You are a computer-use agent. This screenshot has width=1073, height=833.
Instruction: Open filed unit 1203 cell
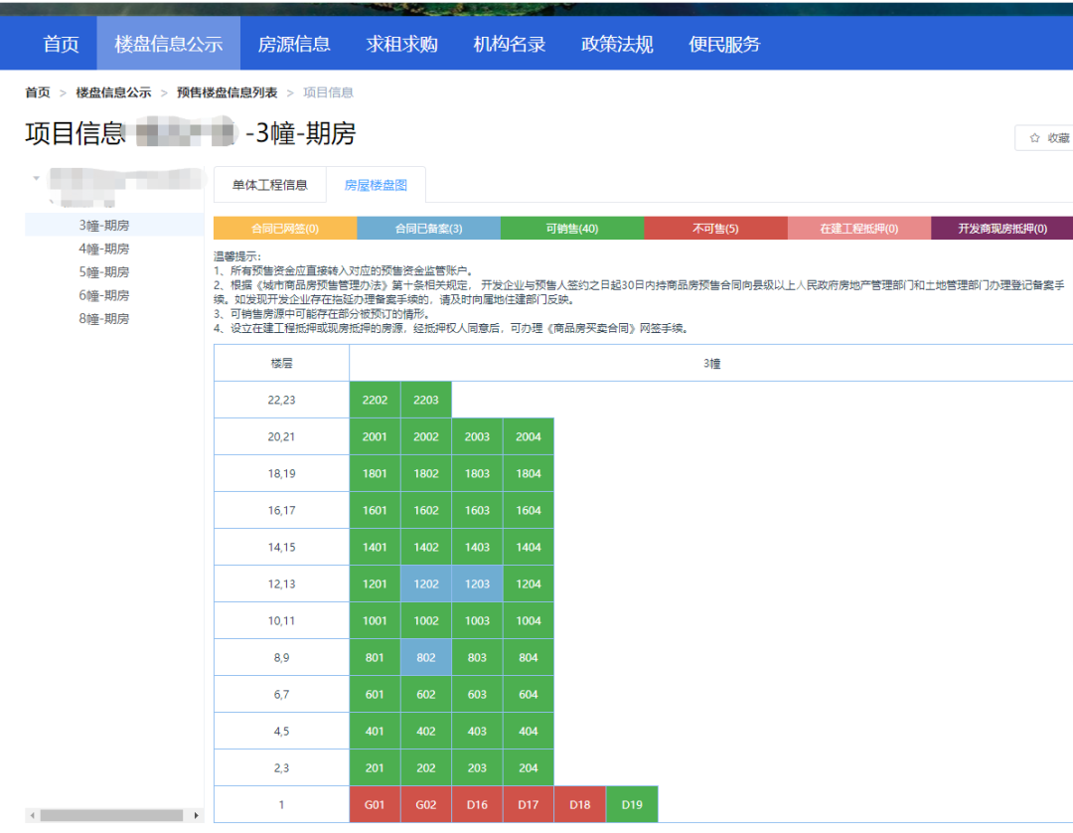(477, 583)
